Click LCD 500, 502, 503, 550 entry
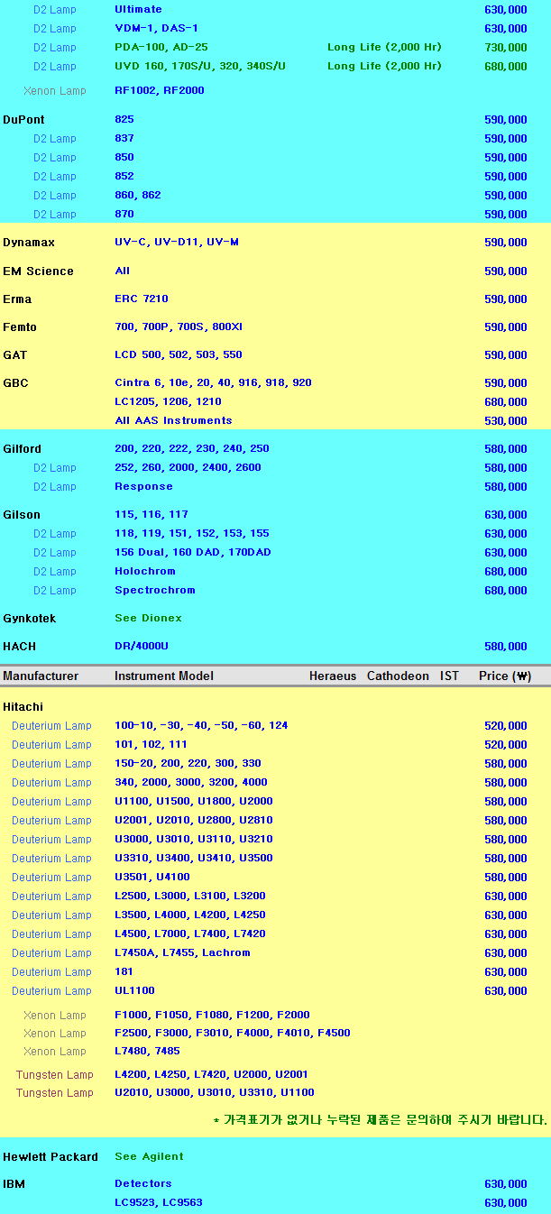551x1214 pixels. (x=179, y=354)
